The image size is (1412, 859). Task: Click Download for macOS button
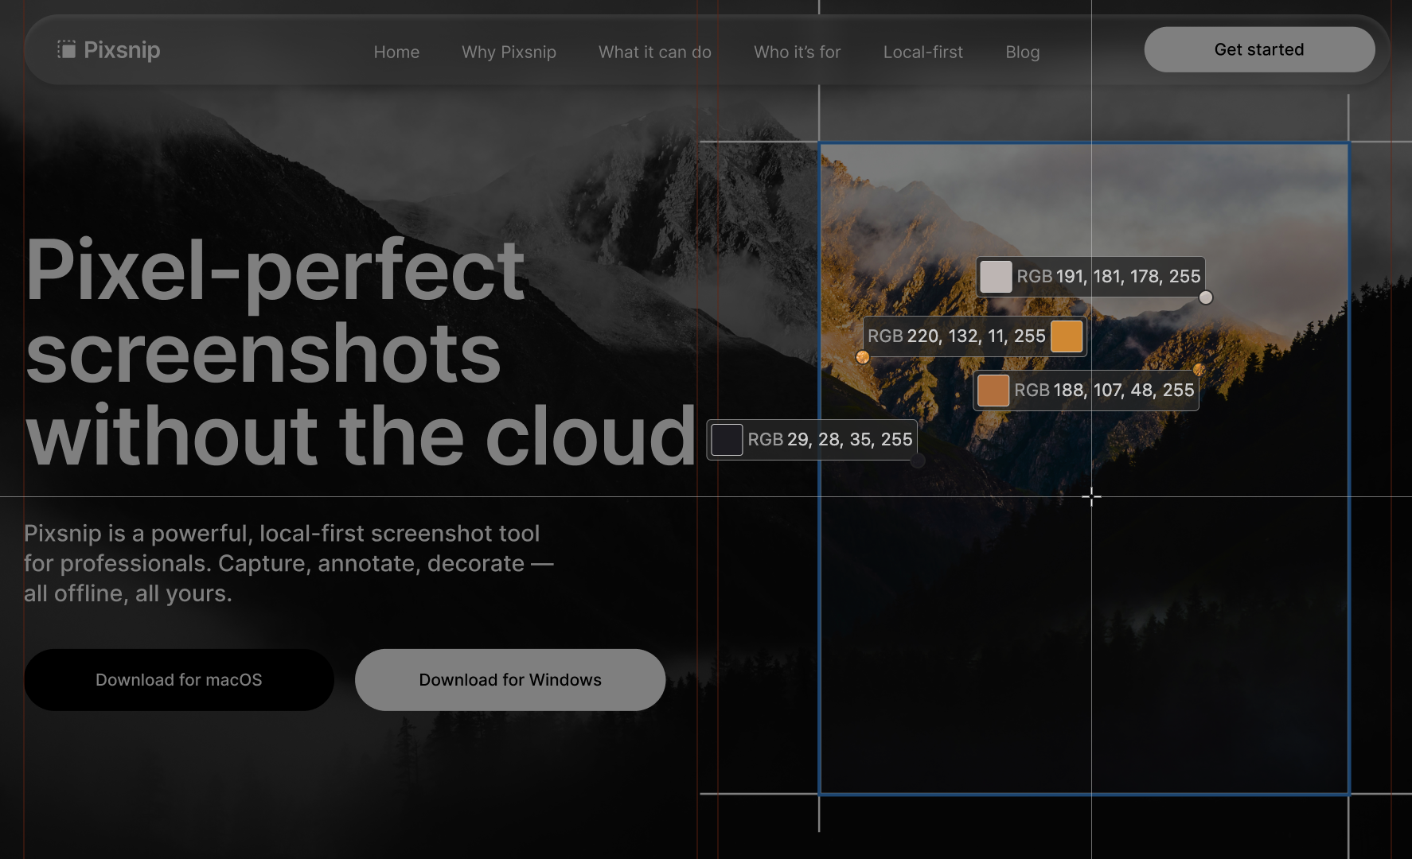(x=179, y=680)
